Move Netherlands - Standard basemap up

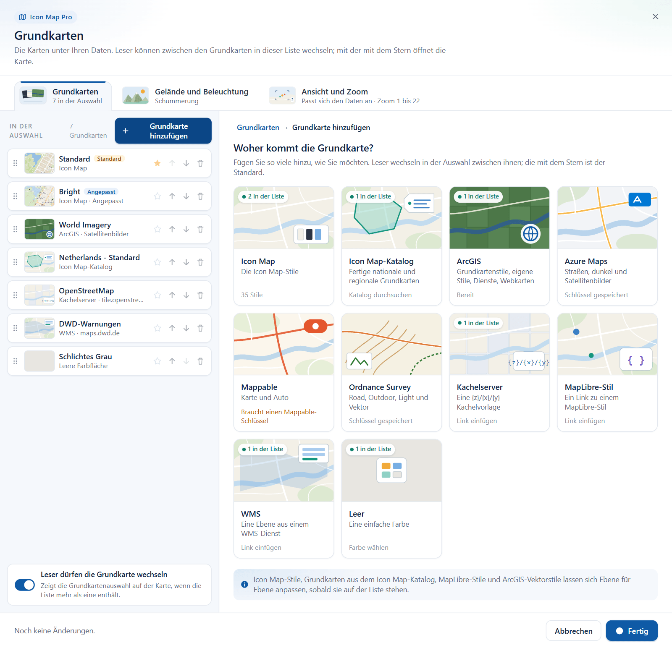[x=172, y=262]
